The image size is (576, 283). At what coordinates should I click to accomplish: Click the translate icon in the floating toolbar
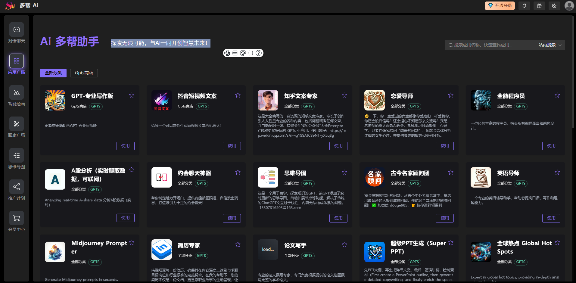(227, 53)
